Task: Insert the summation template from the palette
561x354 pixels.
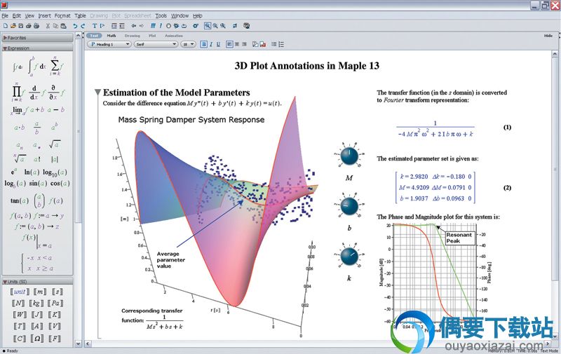Action: pos(56,65)
